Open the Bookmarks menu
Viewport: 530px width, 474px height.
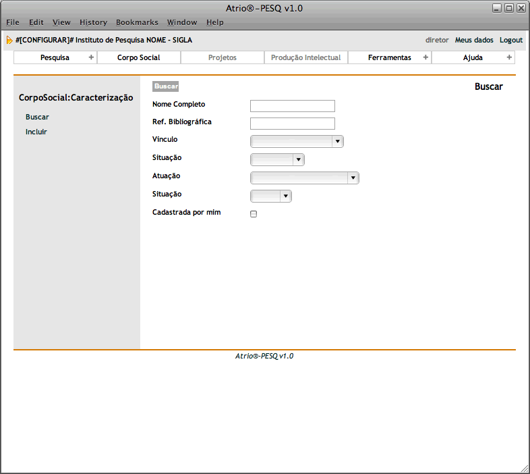coord(137,22)
